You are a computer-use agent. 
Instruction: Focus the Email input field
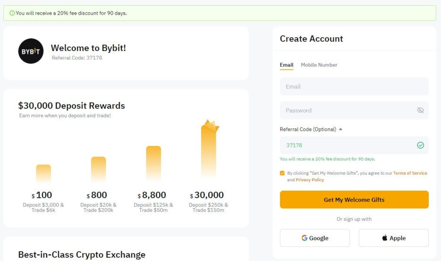click(354, 86)
